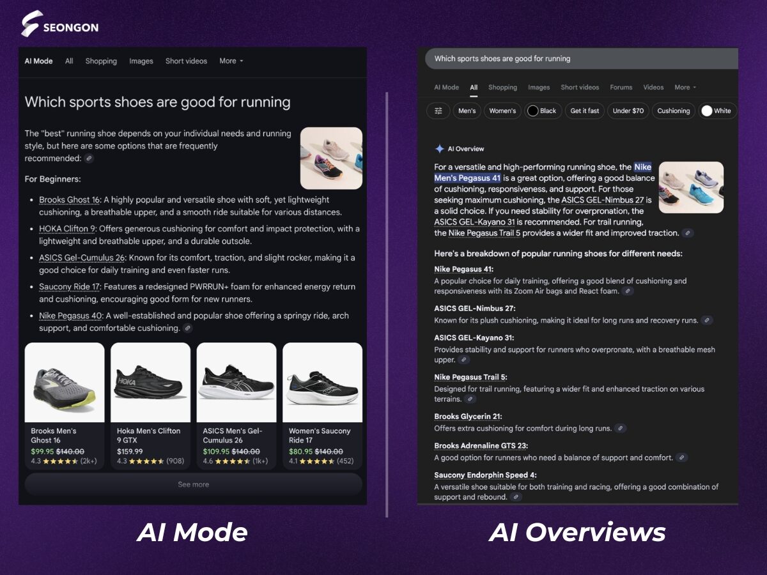The width and height of the screenshot is (767, 575).
Task: Click the $159.99 price on Hoka card
Action: (x=130, y=452)
